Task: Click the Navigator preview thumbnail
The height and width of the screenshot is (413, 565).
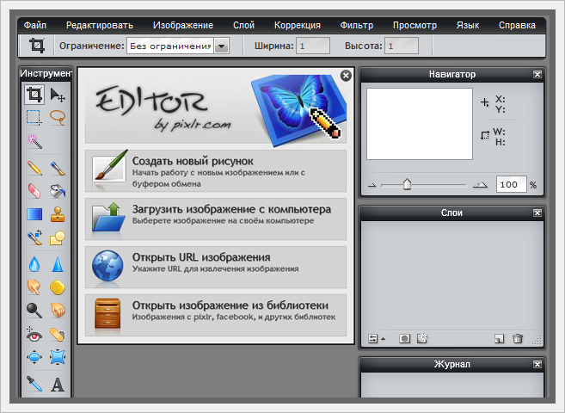Action: tap(420, 124)
